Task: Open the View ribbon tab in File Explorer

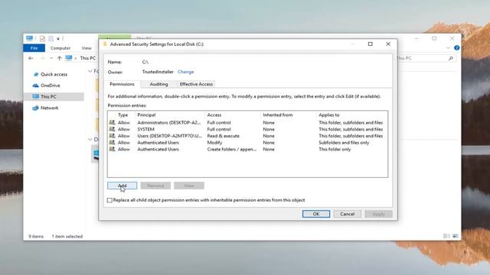Action: [87, 48]
